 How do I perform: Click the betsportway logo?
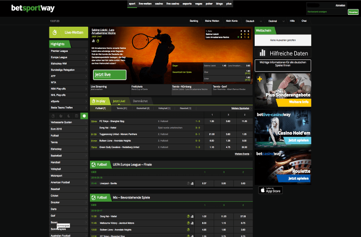[x=33, y=8]
